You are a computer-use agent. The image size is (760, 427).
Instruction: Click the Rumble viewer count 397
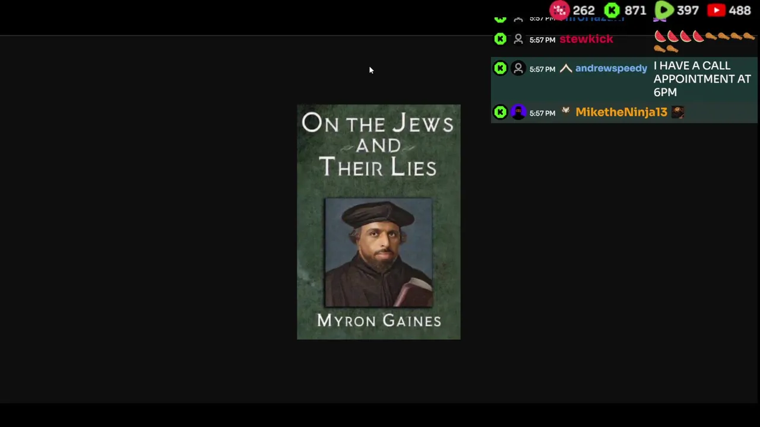click(688, 11)
